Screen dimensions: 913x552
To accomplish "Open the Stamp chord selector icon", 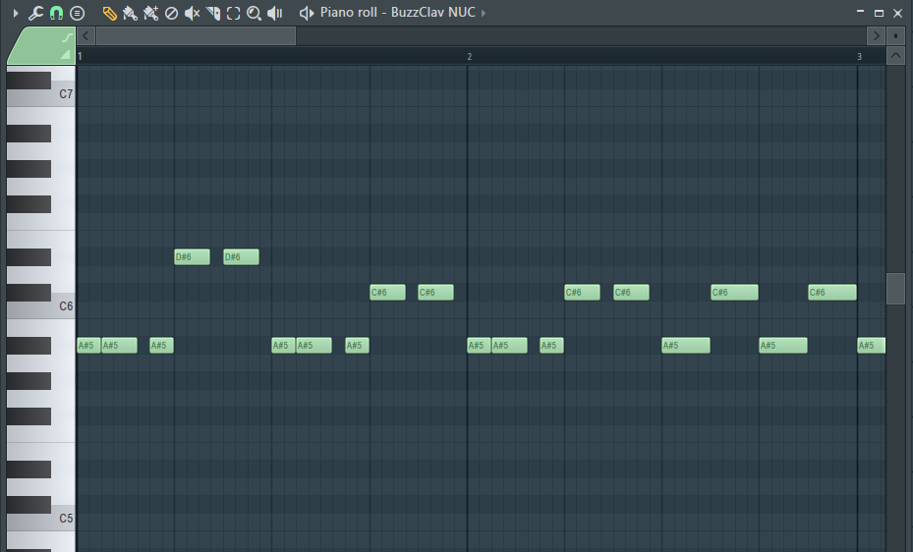I will coord(77,13).
